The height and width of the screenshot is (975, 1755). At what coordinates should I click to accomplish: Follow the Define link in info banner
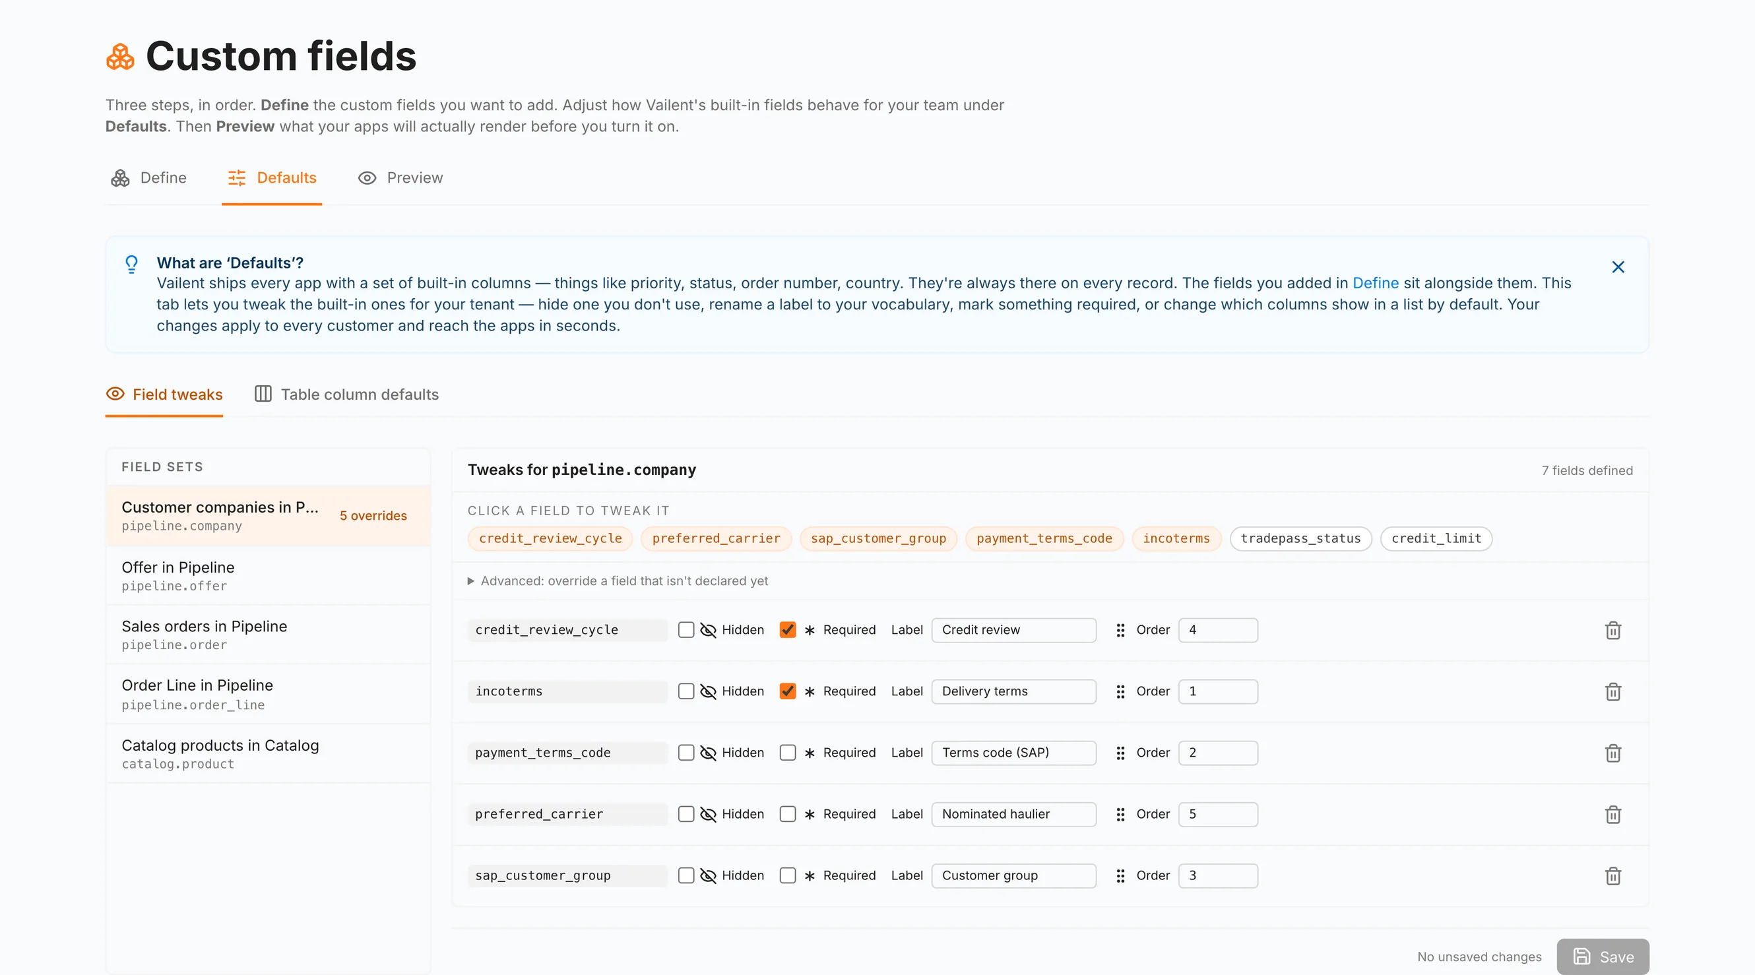click(1375, 283)
